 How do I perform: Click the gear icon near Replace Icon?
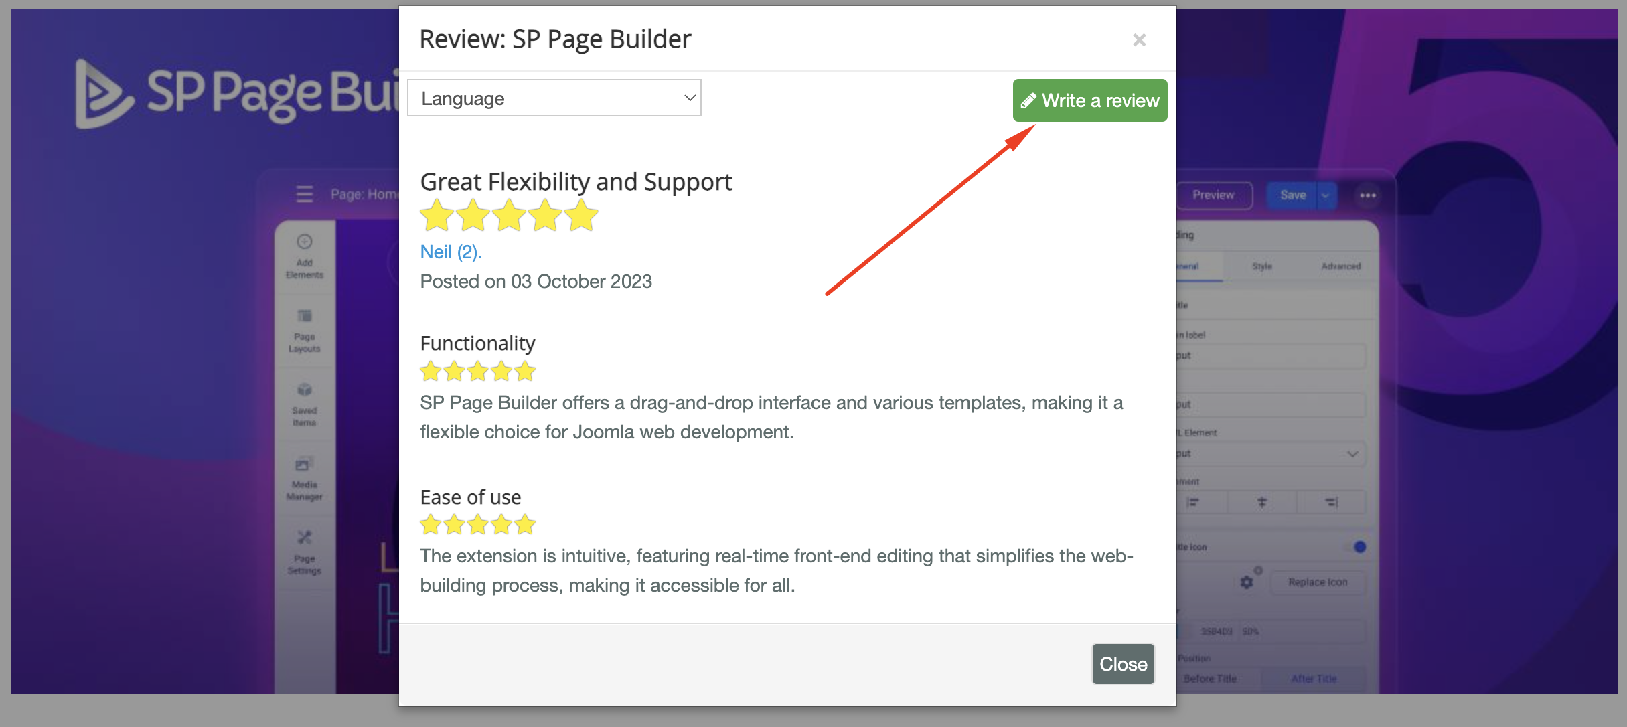coord(1247,582)
